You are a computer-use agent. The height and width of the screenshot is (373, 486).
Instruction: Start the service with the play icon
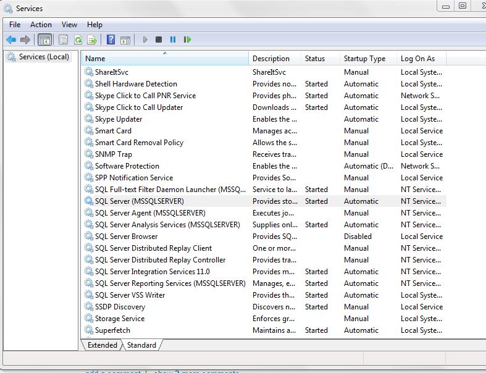coord(145,40)
